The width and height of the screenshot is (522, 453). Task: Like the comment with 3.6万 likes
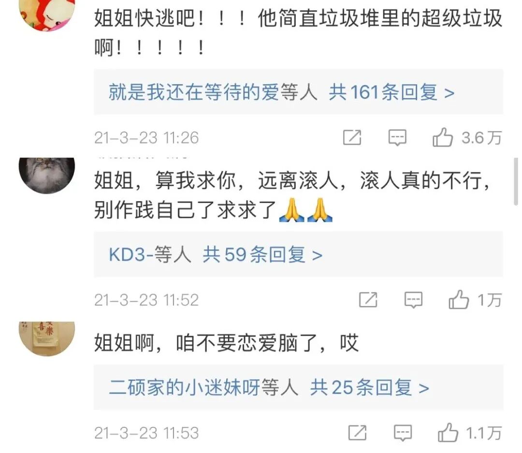click(x=442, y=137)
